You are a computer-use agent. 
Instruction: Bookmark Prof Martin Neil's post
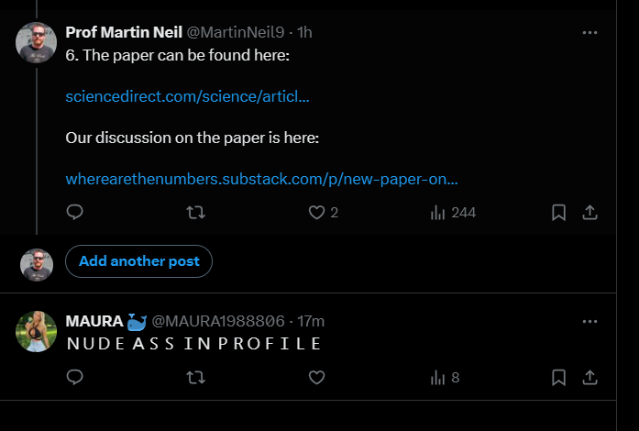point(558,213)
